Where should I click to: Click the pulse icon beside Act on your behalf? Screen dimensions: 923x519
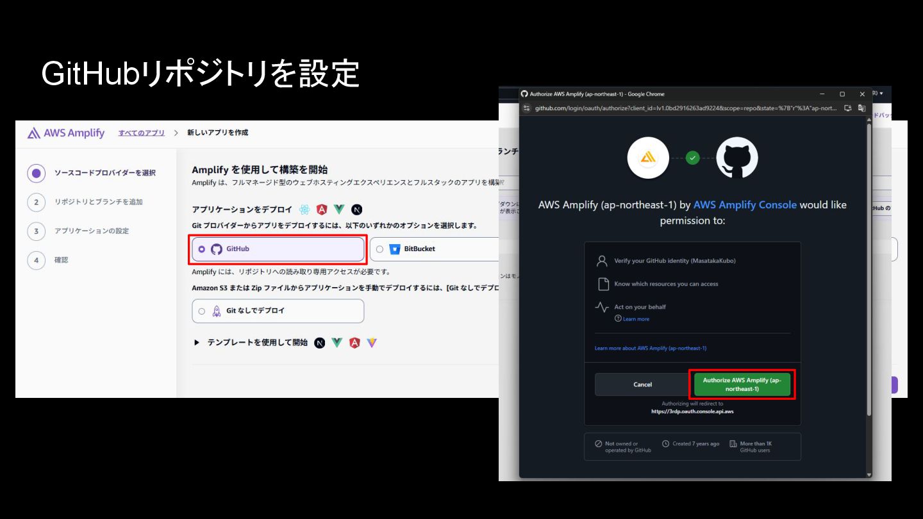602,307
